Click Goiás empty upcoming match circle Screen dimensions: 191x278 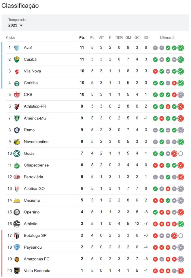coord(181,154)
